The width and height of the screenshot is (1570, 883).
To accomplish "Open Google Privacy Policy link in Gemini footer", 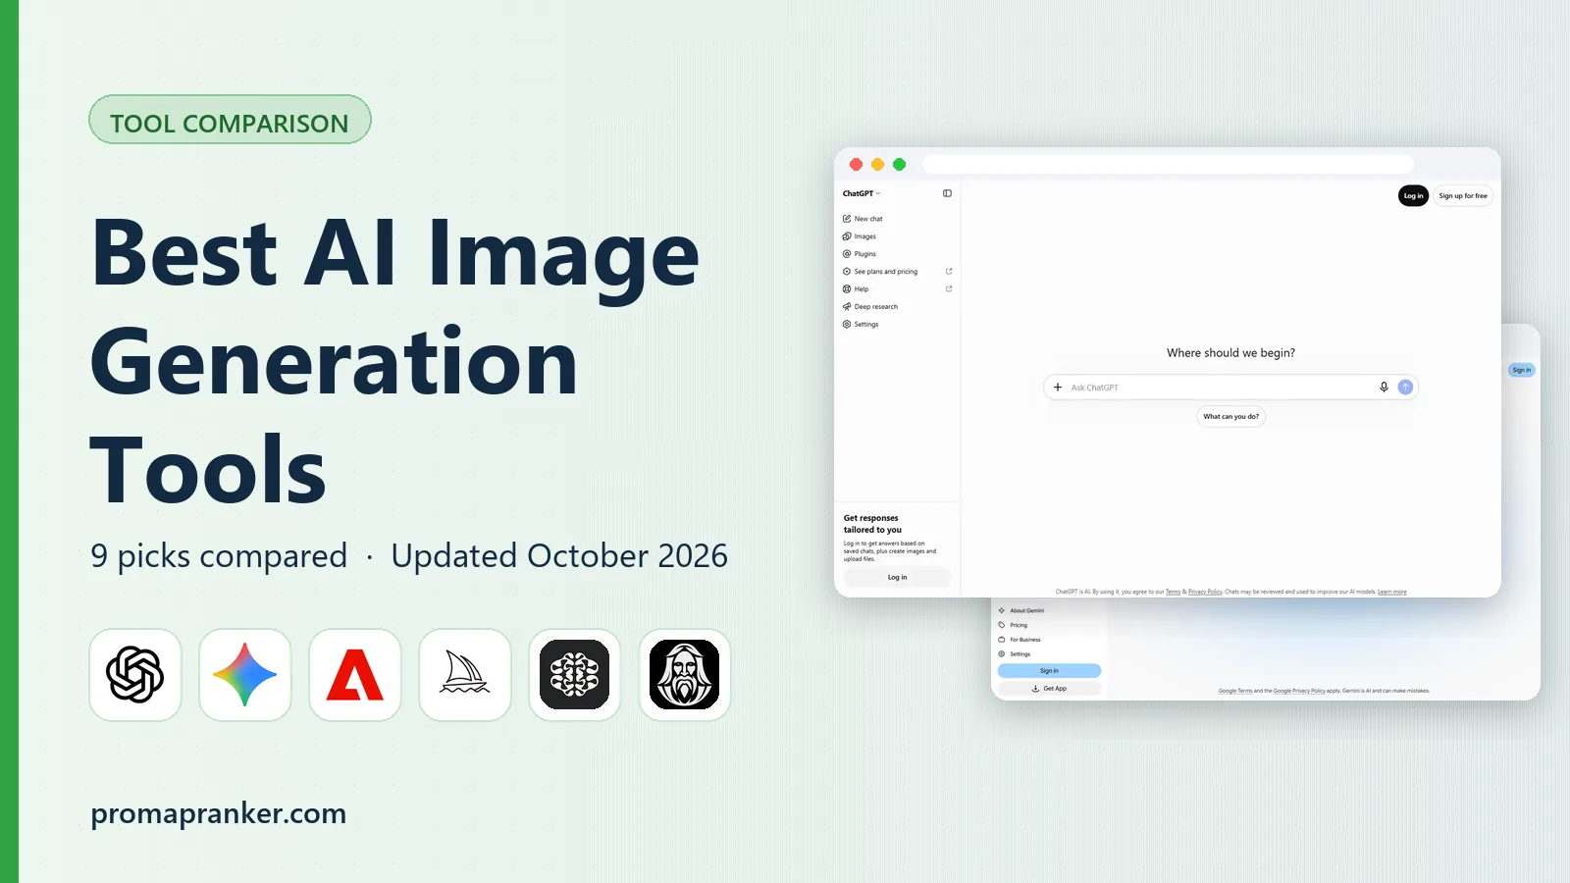I will click(x=1299, y=691).
